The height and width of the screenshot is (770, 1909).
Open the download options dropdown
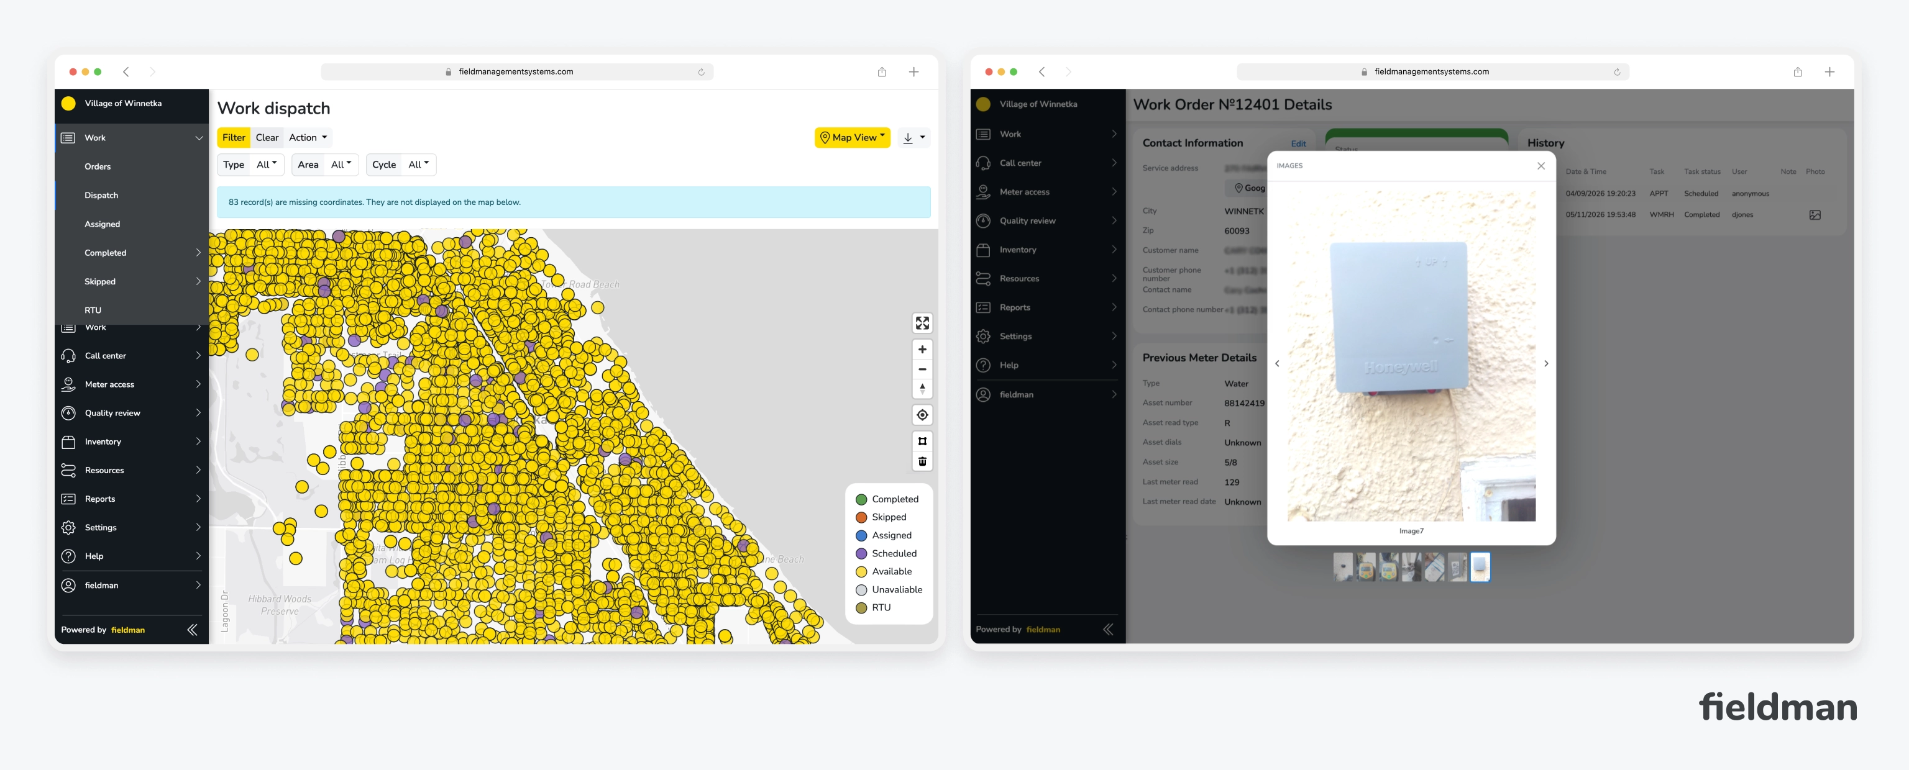(913, 138)
